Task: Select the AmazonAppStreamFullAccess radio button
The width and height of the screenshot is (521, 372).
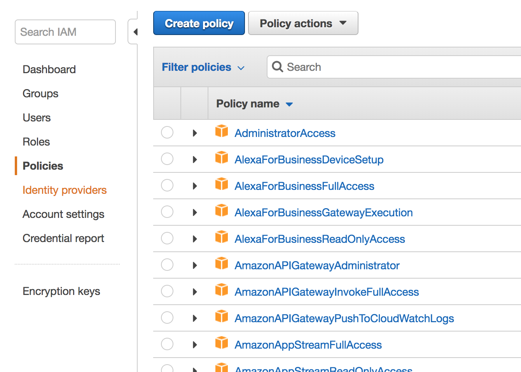Action: click(167, 344)
